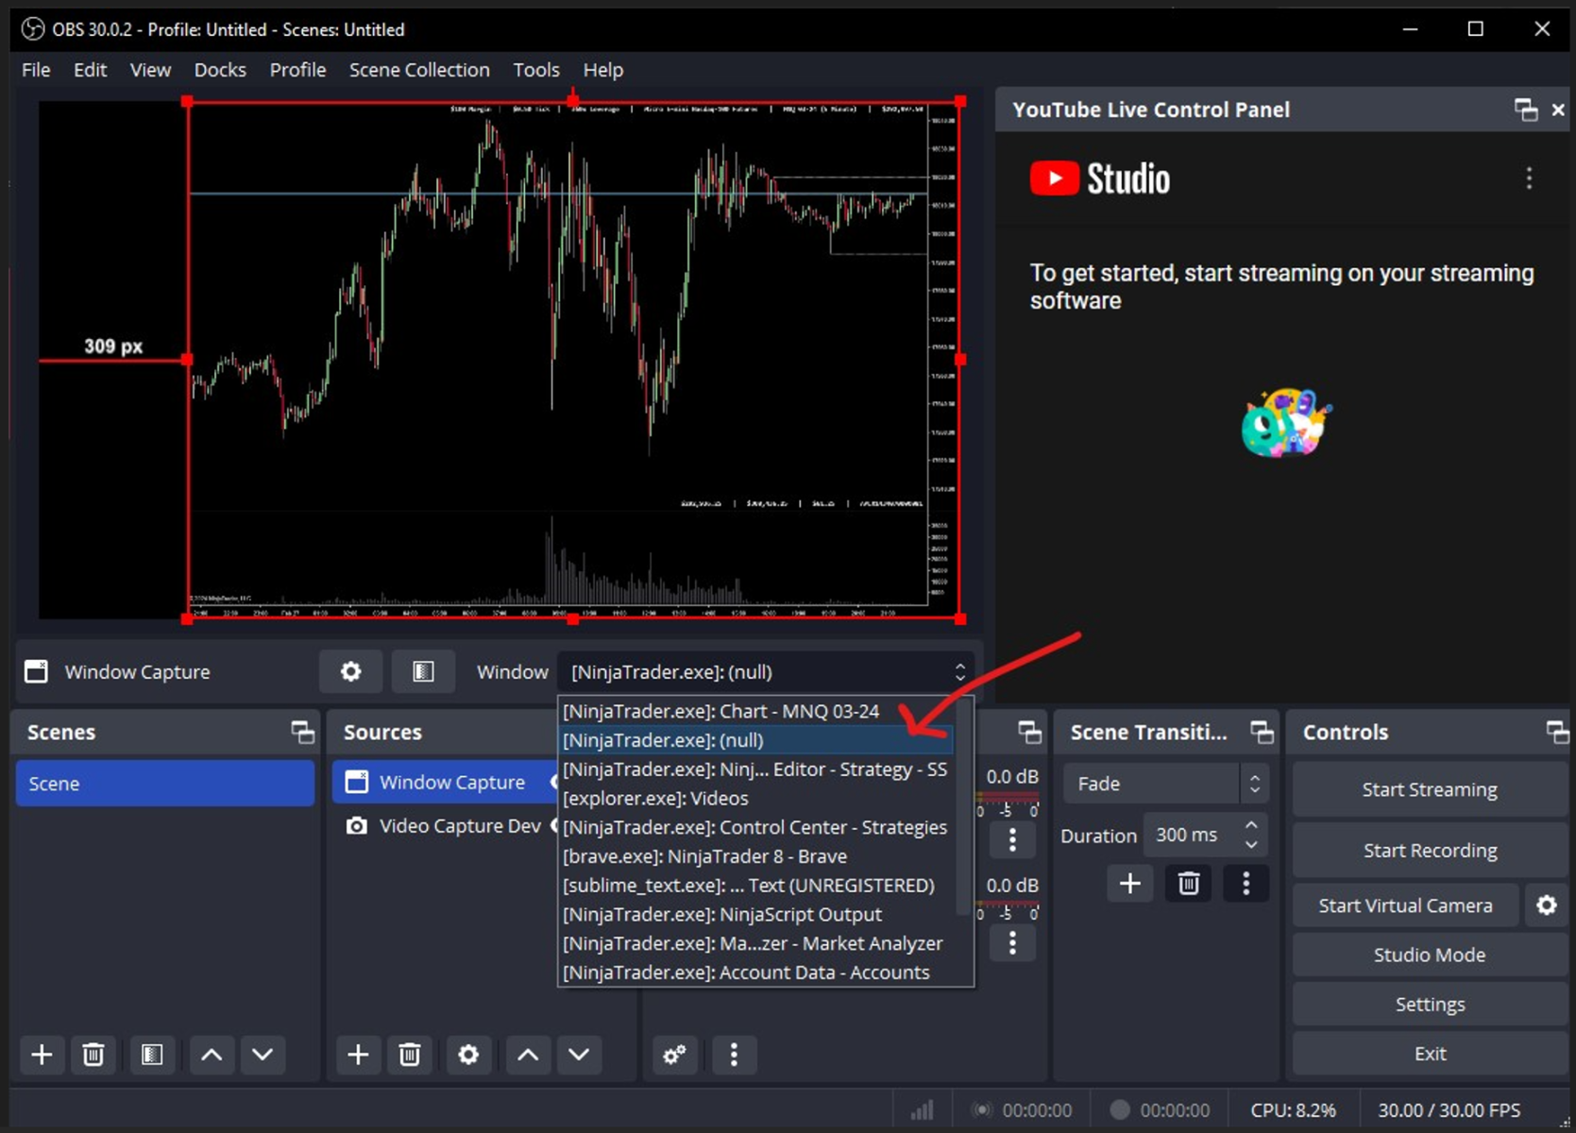
Task: Move the scene down in the Scenes list
Action: pyautogui.click(x=263, y=1055)
